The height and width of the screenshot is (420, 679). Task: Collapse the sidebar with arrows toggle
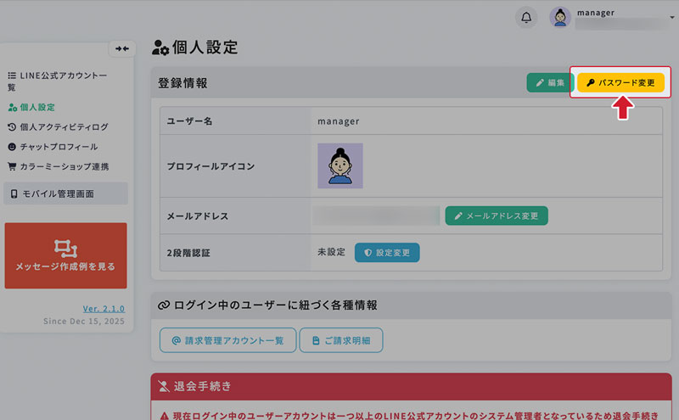[x=123, y=48]
